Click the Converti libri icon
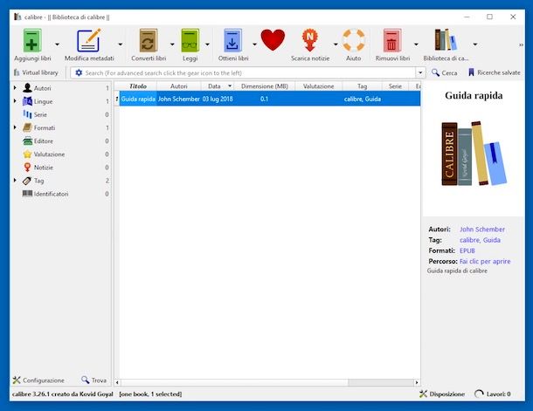The width and height of the screenshot is (533, 411). click(x=149, y=41)
